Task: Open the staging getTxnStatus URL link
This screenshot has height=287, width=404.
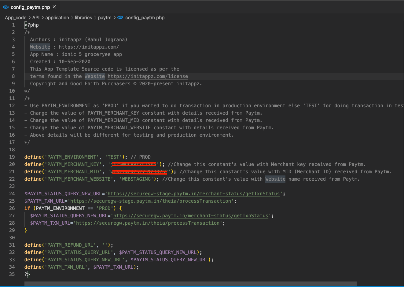Action: [x=193, y=194]
